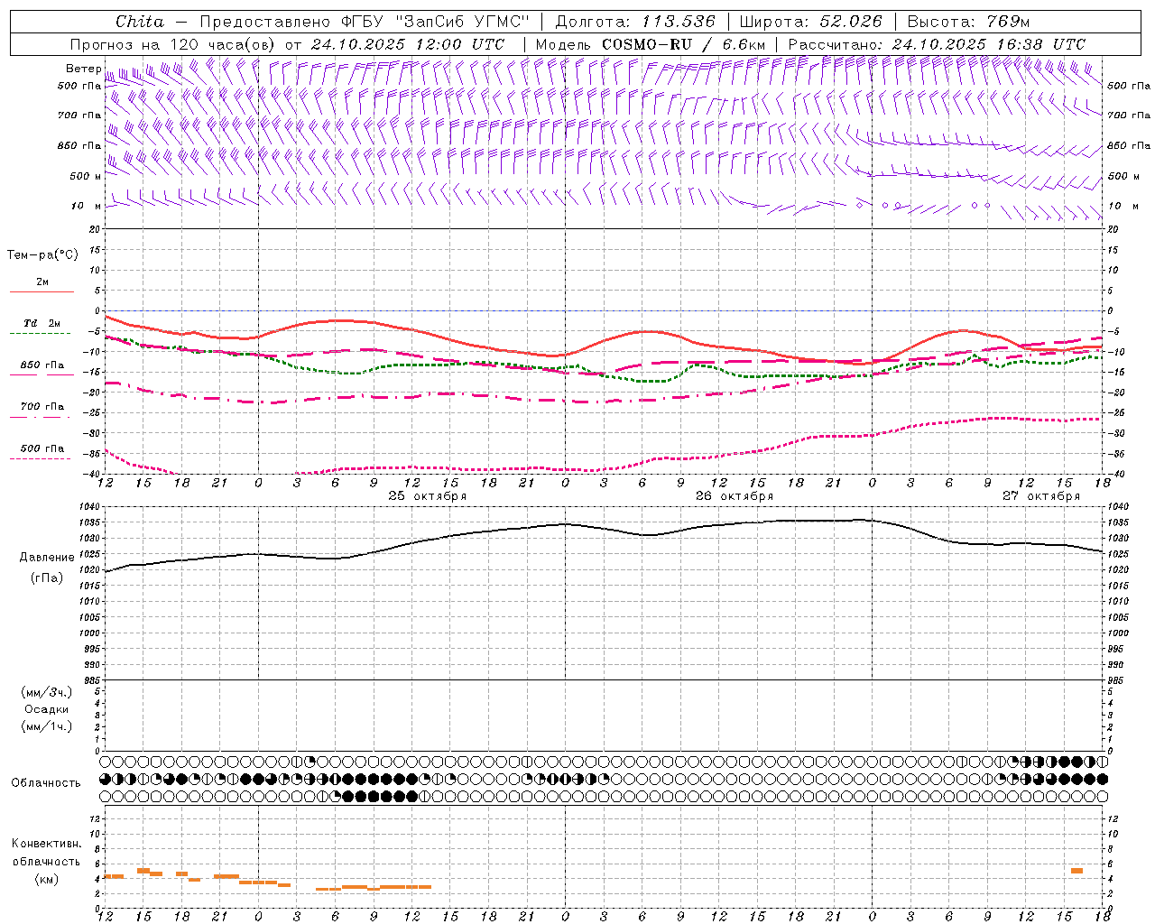1155x924 pixels.
Task: Click 'Предоставлено ФГБУ "ЗапСиб УГМС"' text
Action: [x=364, y=22]
